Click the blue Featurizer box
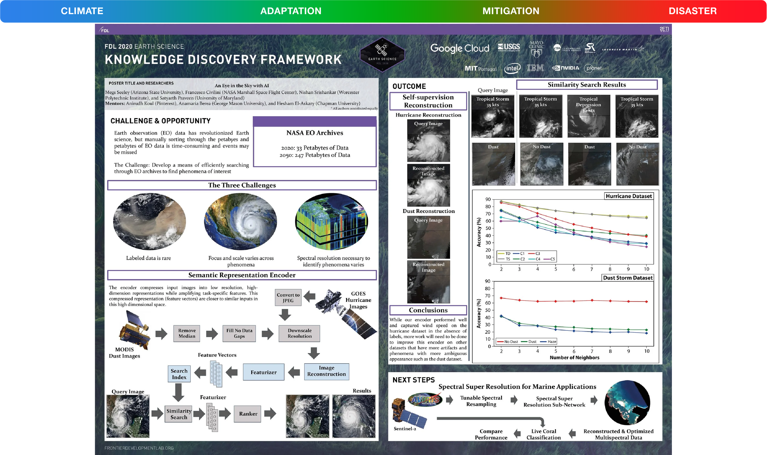 point(264,372)
